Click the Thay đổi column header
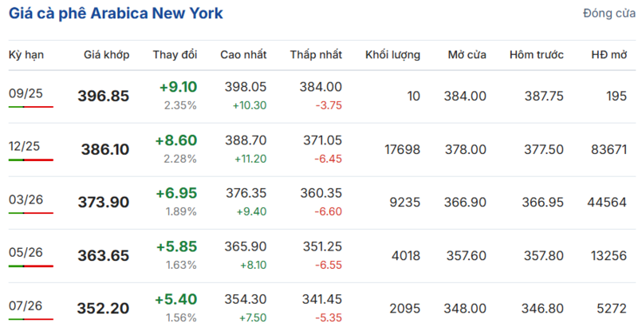The width and height of the screenshot is (638, 335). (175, 54)
